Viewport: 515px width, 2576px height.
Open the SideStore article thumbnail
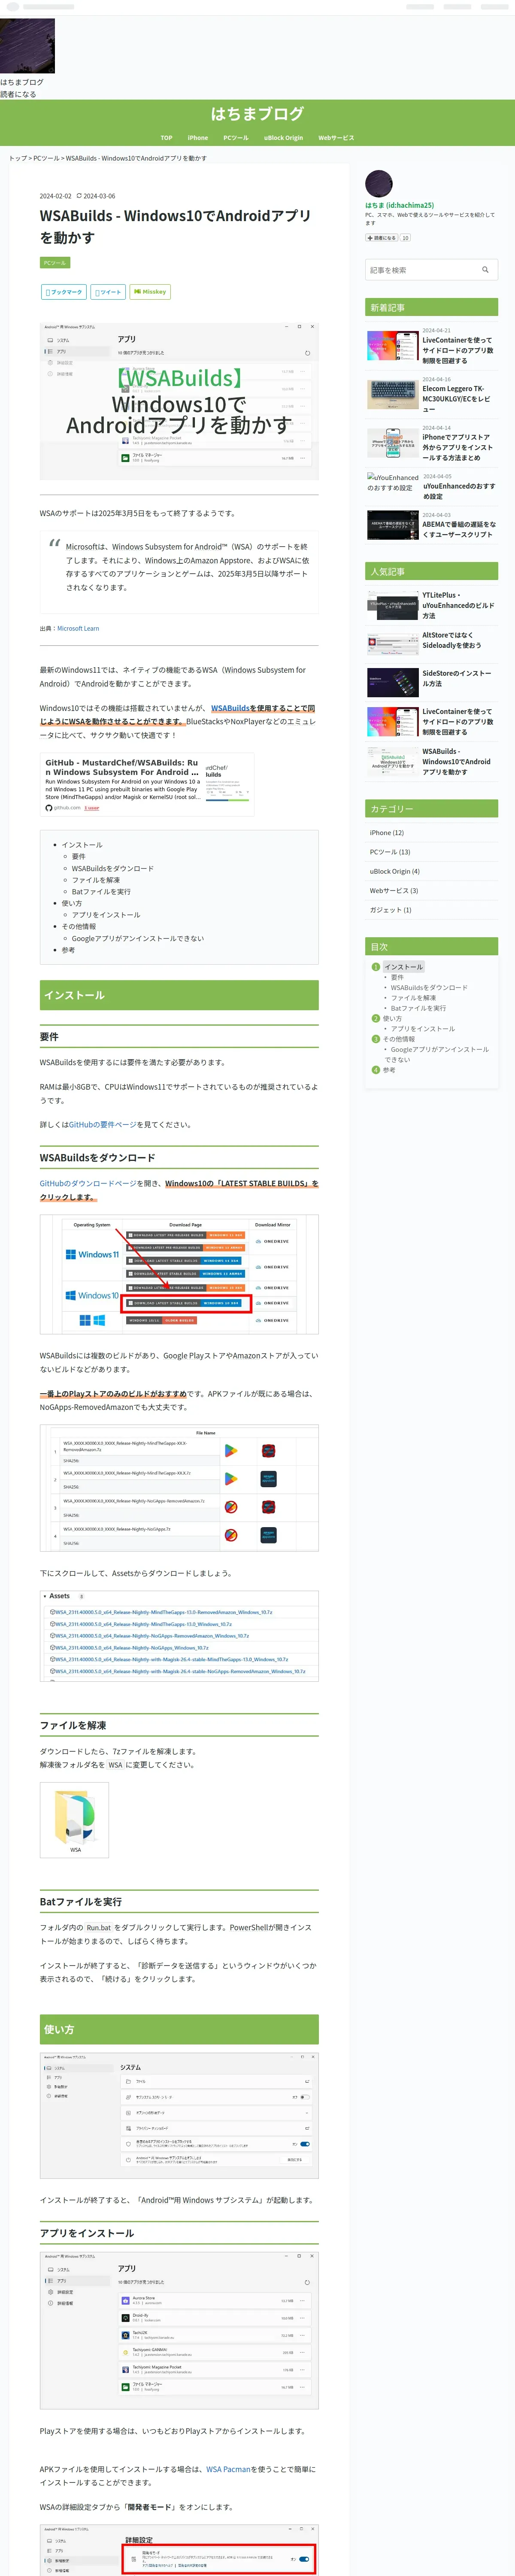pyautogui.click(x=393, y=682)
